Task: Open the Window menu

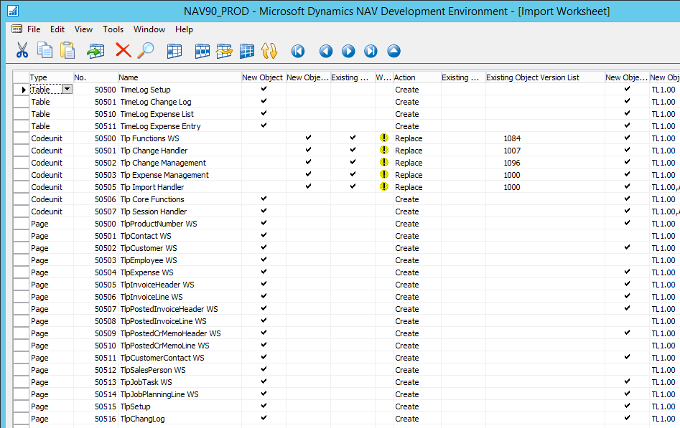Action: coord(149,29)
